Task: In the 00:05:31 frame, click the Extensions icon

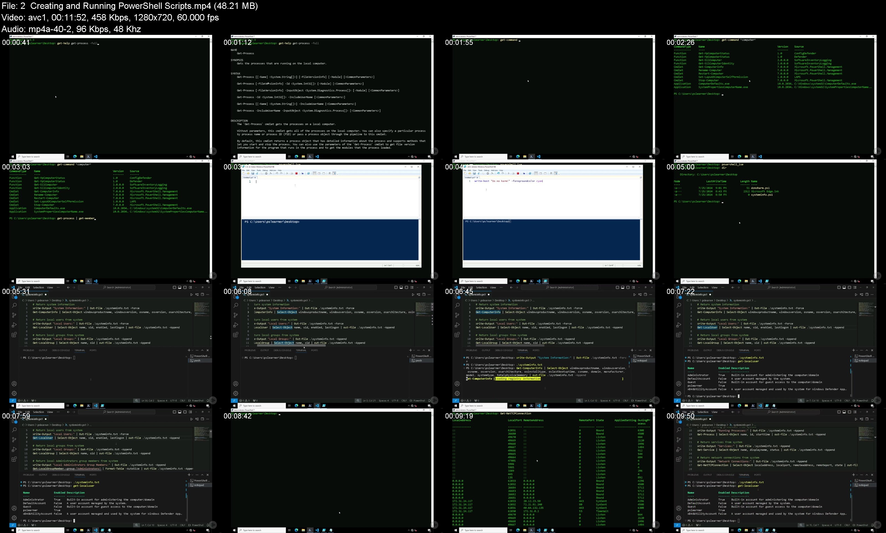Action: pos(14,335)
